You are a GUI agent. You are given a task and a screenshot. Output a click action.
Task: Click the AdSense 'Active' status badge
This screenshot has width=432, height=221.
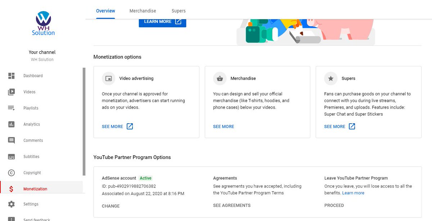[146, 178]
